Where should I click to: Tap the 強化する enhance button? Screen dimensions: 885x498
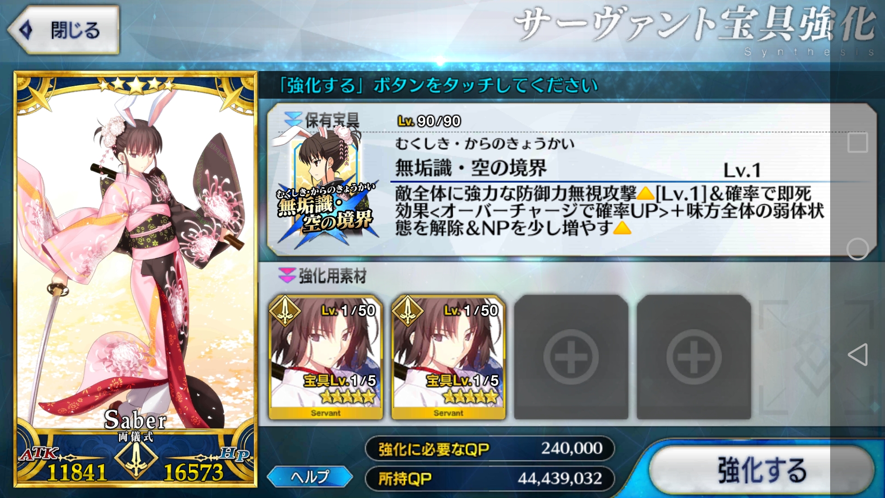(761, 470)
